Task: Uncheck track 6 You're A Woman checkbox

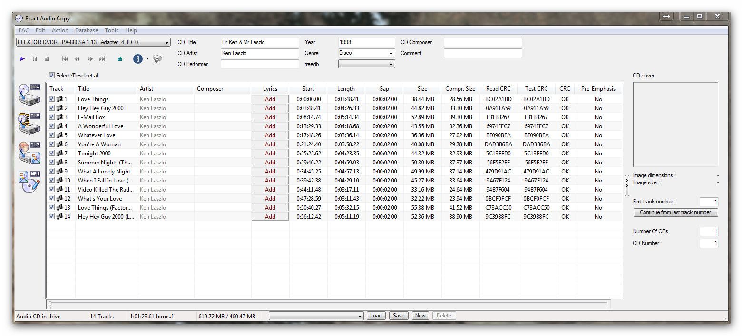Action: click(51, 144)
